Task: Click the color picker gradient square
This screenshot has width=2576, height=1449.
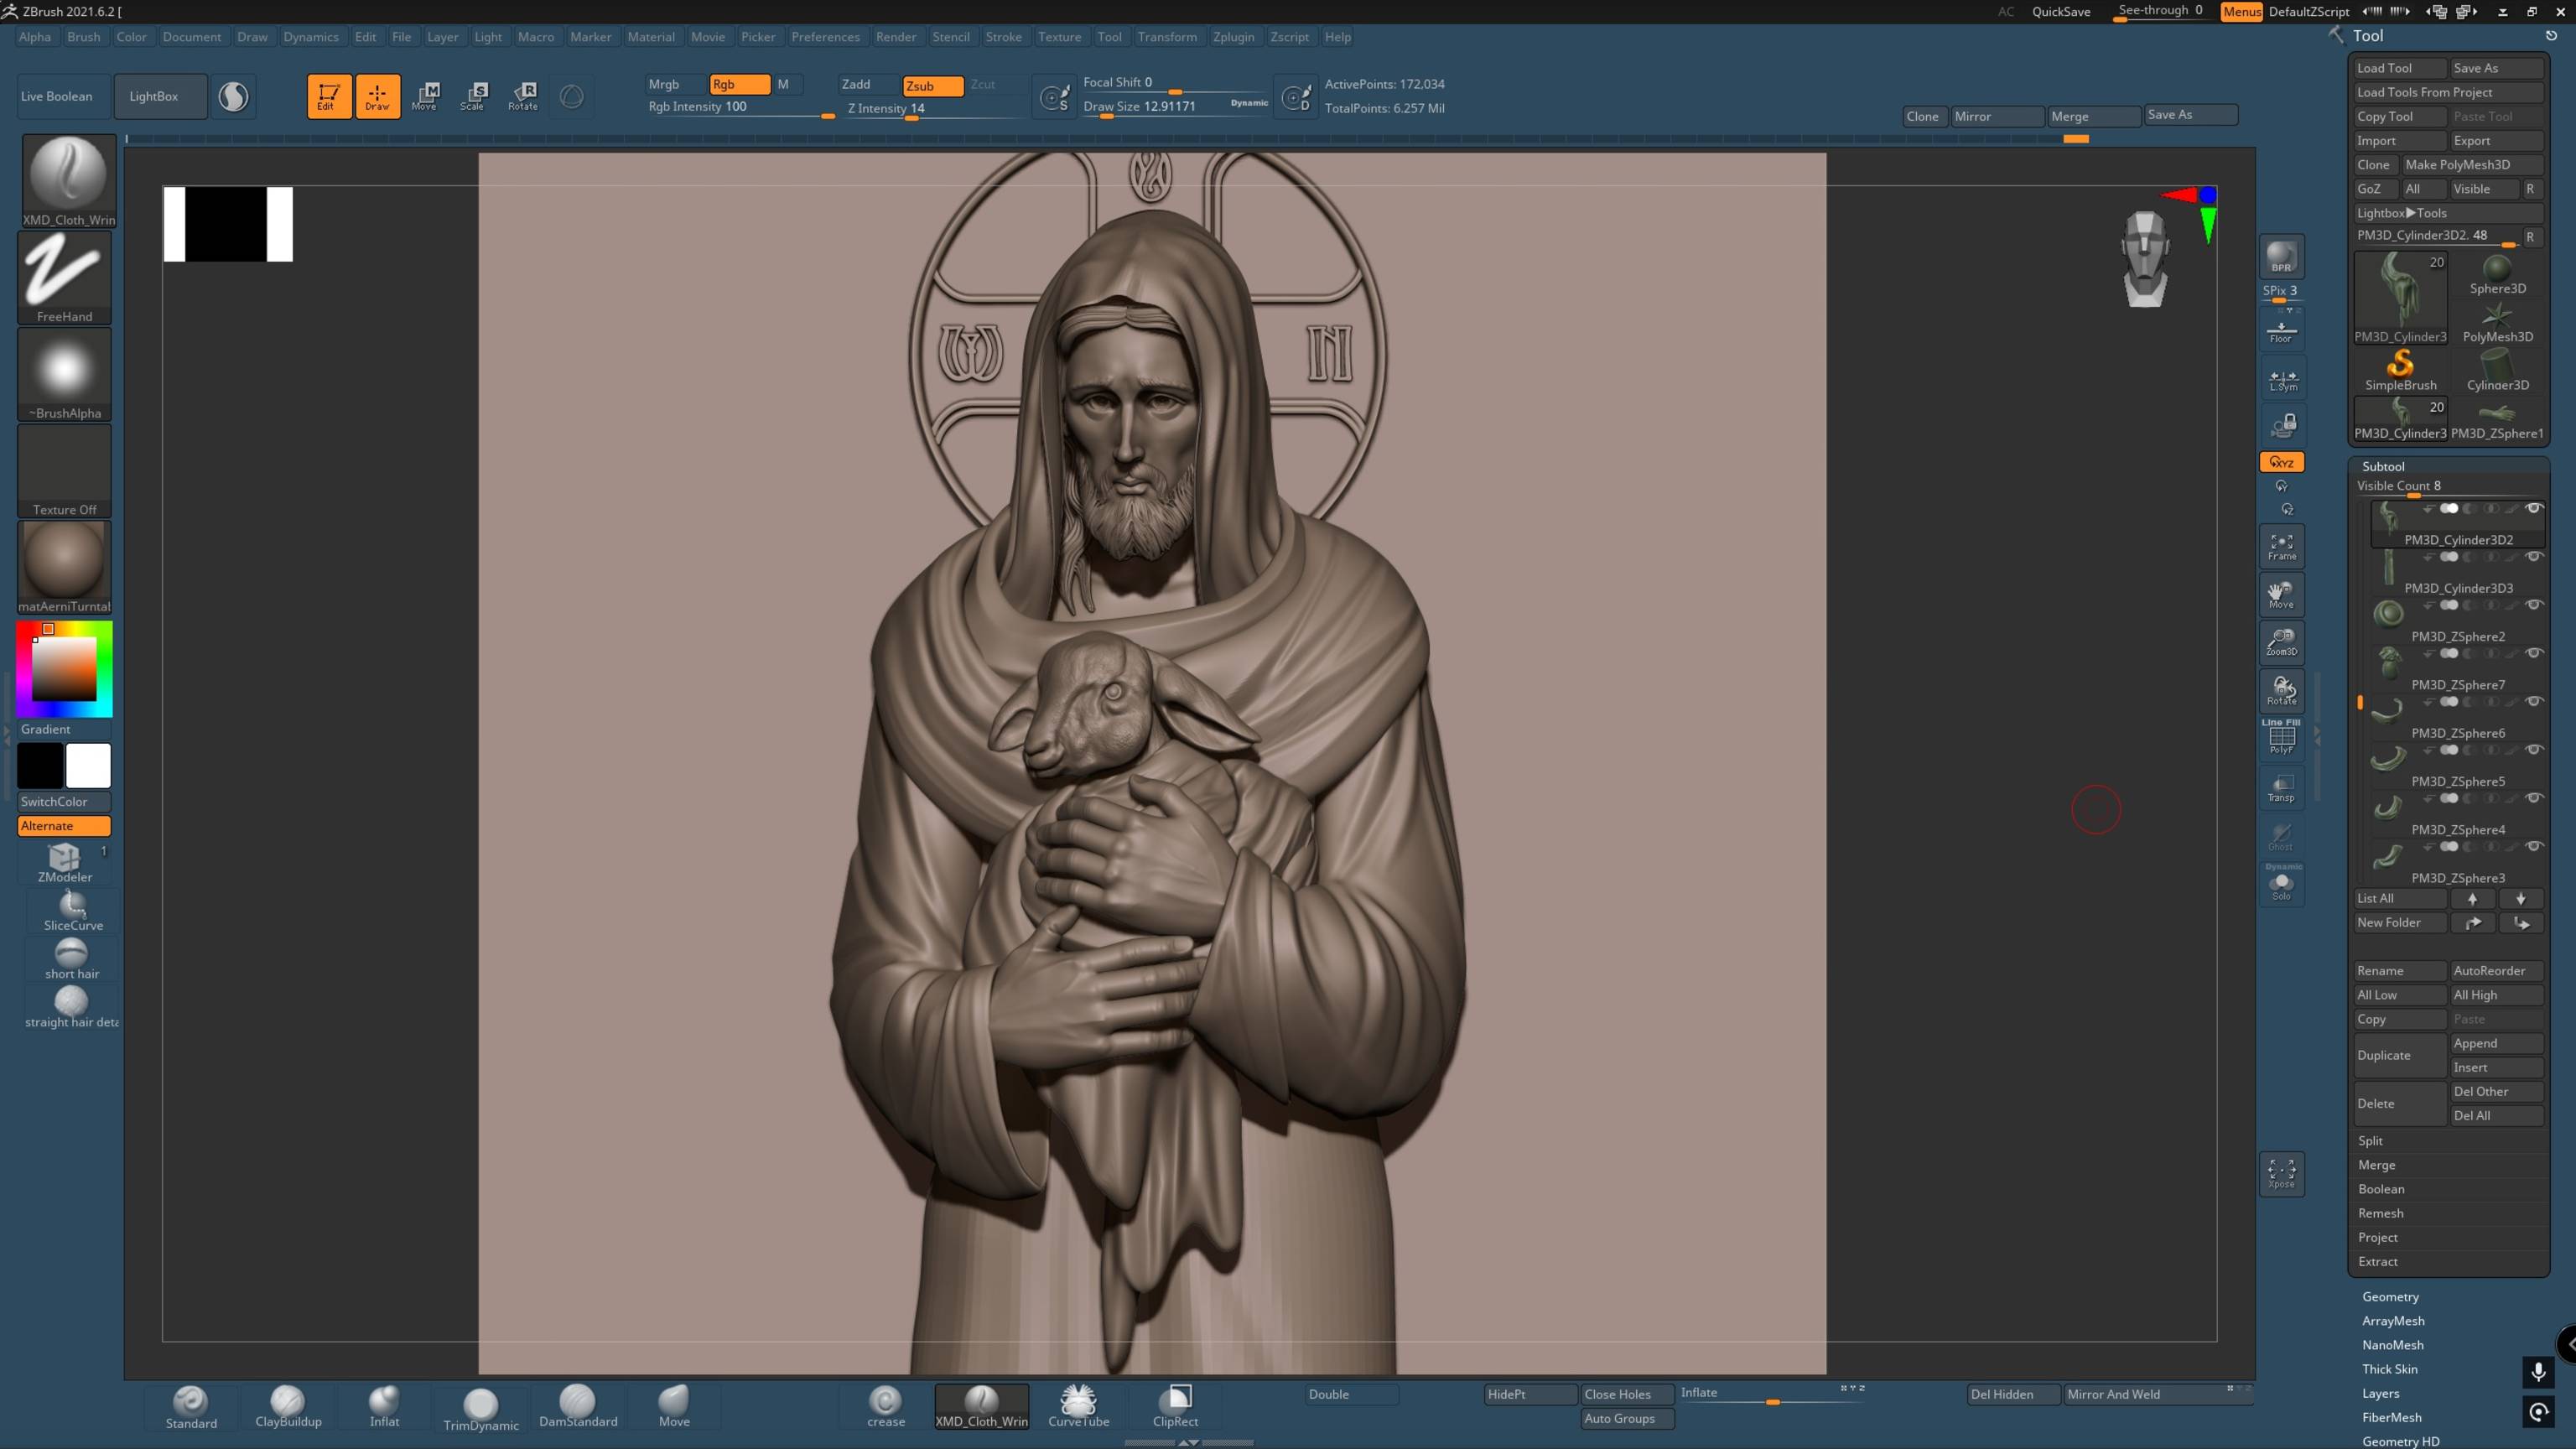Action: point(64,670)
